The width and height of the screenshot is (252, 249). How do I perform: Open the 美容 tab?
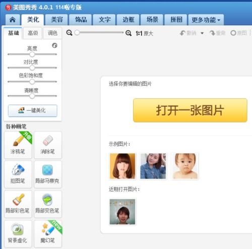coord(56,20)
